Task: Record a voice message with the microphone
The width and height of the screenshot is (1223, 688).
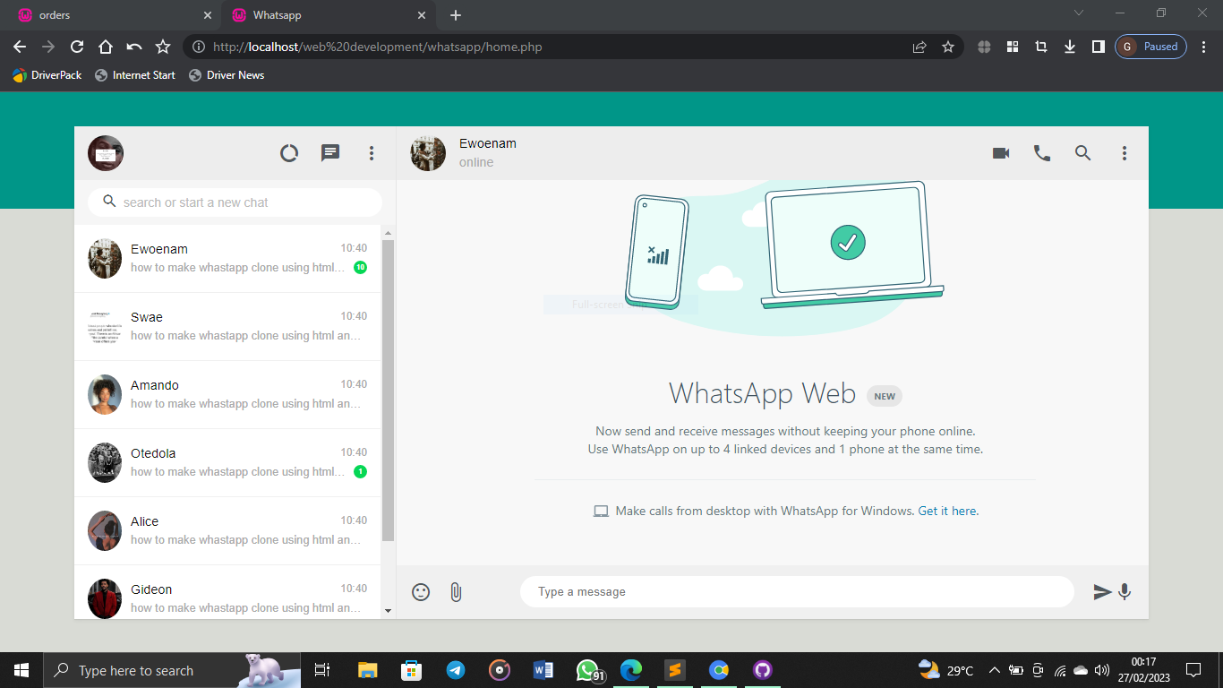Action: click(1125, 591)
